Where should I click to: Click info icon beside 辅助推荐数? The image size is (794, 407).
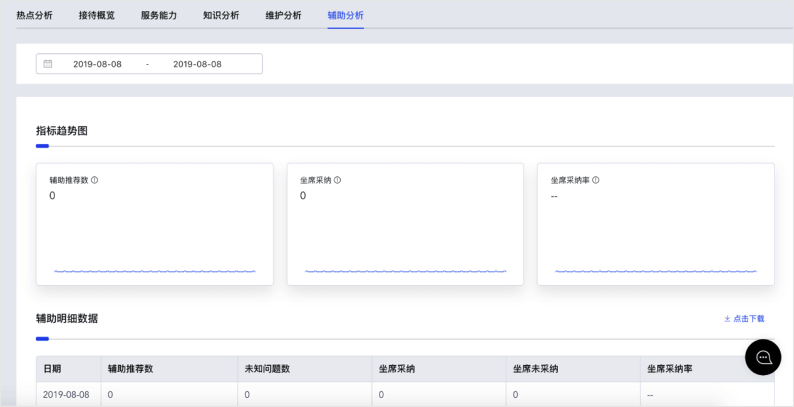tap(95, 180)
